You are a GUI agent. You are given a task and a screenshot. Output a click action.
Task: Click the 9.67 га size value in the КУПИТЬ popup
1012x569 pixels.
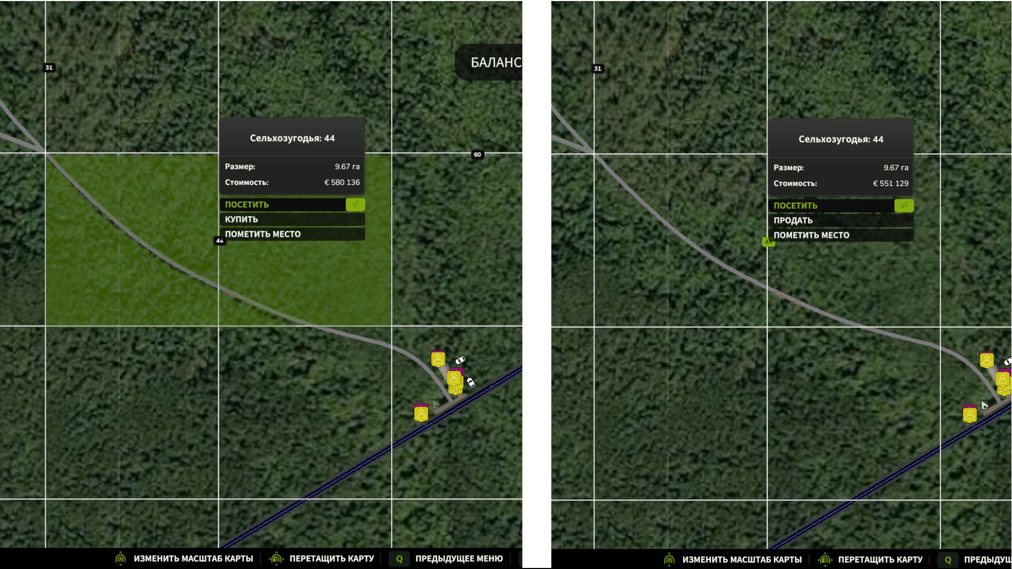(347, 166)
